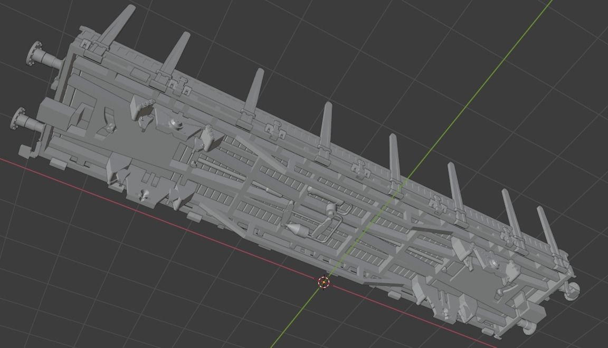Image resolution: width=608 pixels, height=348 pixels.
Task: Select the lower round buffer on wagon's left end
Action: 27,121
